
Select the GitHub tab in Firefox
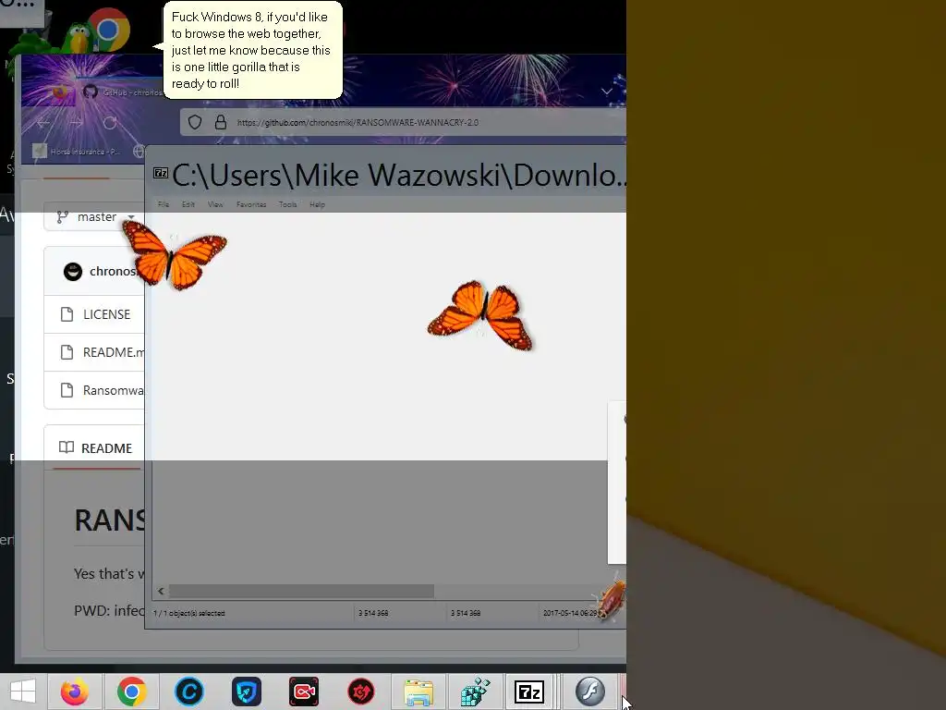coord(122,92)
